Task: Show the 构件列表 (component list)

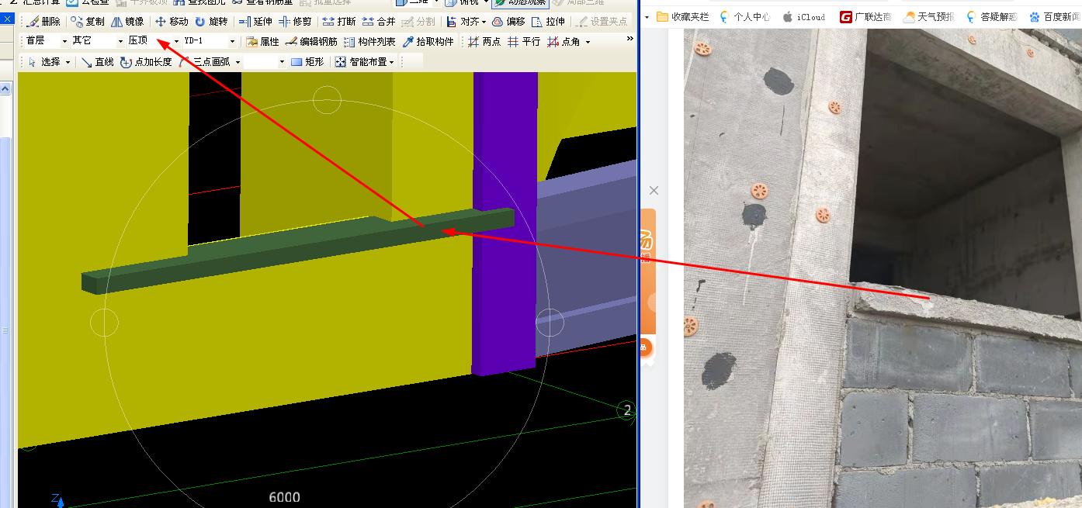Action: [x=369, y=42]
